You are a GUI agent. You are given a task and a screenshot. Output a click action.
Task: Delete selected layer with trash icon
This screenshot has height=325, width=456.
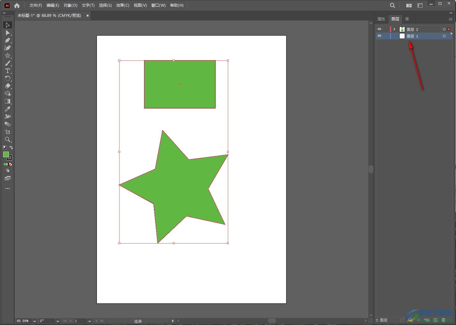pos(443,320)
